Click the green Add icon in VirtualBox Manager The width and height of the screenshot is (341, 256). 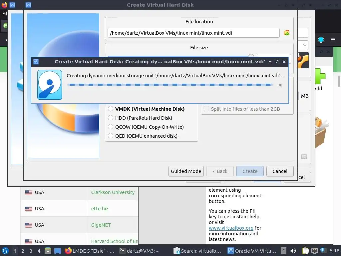[x=320, y=76]
